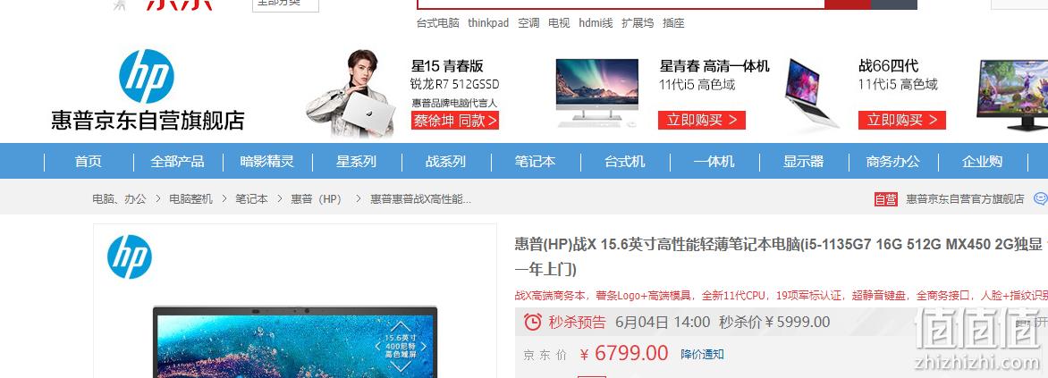
Task: Click the thinkpad hot search keyword
Action: click(x=488, y=22)
